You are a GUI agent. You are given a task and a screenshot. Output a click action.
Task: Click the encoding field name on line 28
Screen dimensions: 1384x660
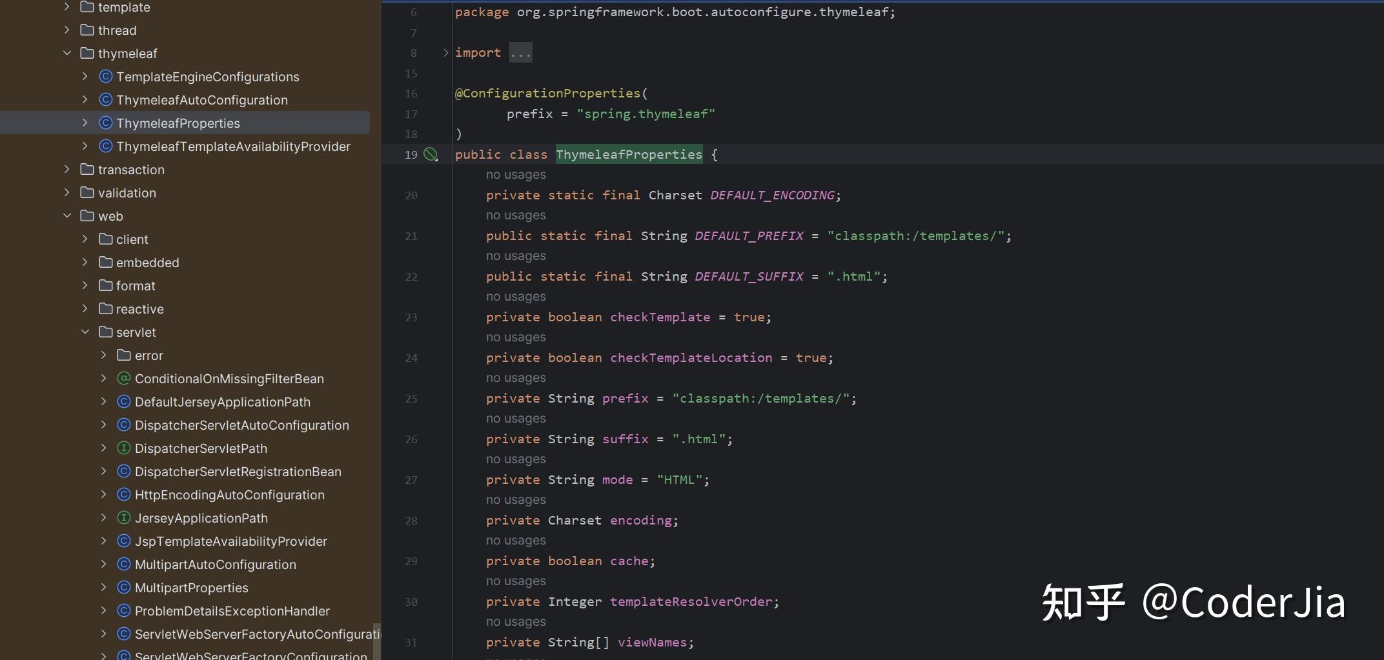641,521
